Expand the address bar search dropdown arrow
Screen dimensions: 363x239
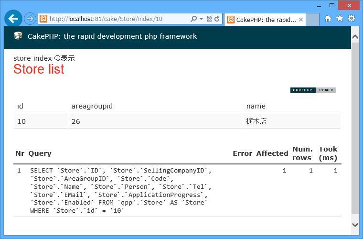(x=201, y=19)
